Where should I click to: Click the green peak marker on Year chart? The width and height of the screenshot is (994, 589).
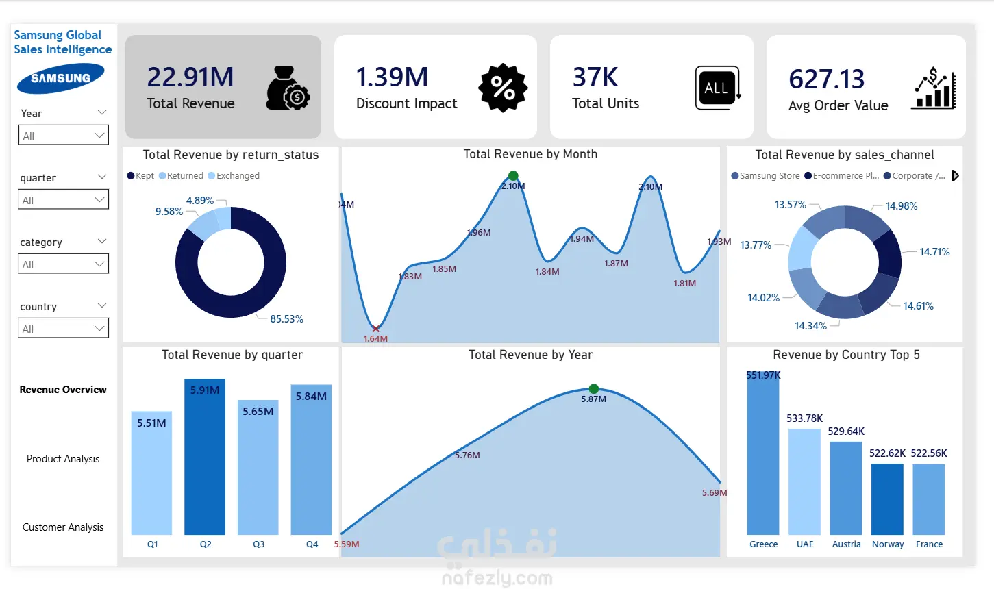pos(594,389)
